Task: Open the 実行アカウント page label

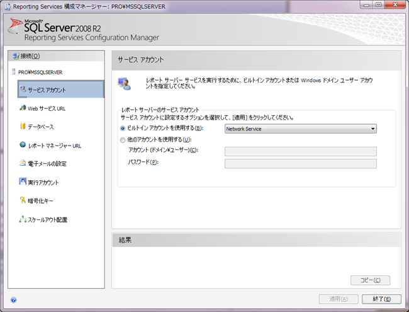Action: [x=43, y=182]
